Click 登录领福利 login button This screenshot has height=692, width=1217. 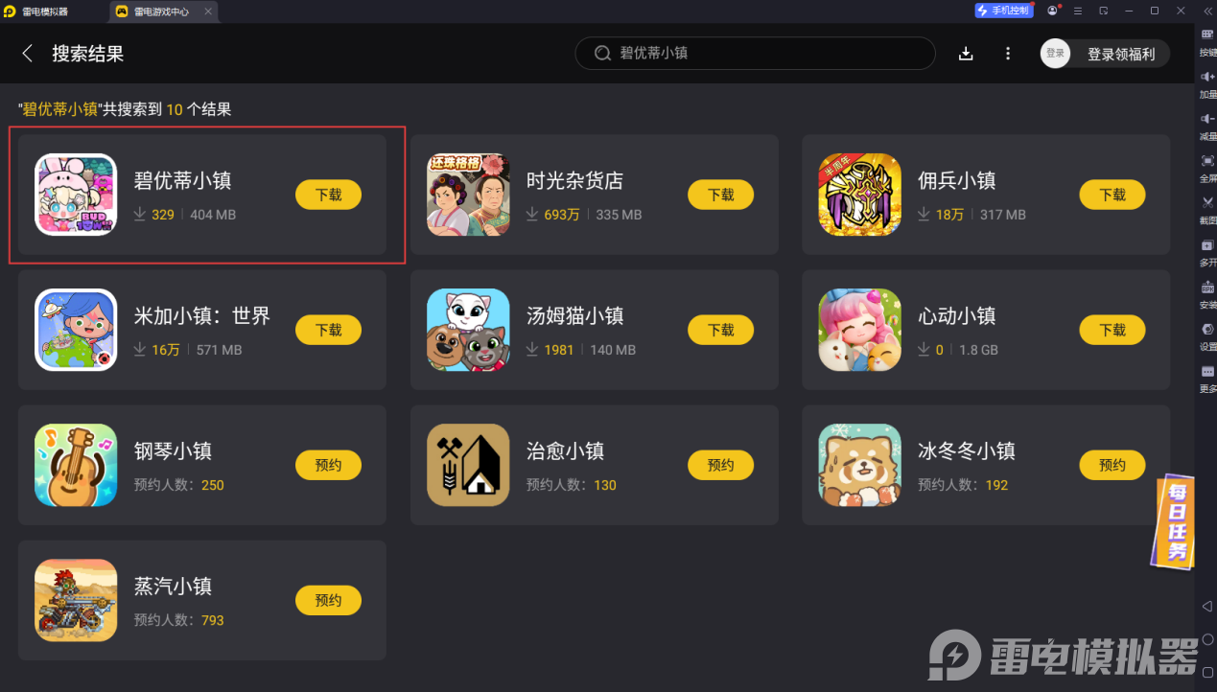click(1106, 54)
